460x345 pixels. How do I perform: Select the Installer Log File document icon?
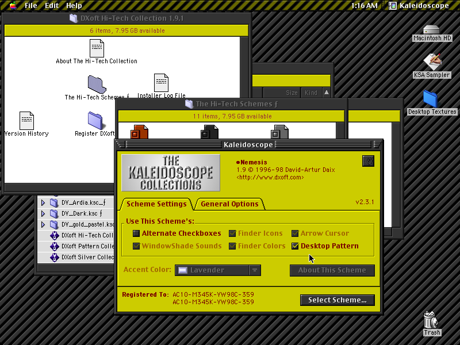click(x=161, y=83)
